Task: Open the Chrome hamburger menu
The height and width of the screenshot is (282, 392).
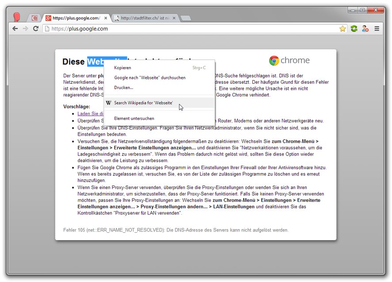Action: (377, 29)
